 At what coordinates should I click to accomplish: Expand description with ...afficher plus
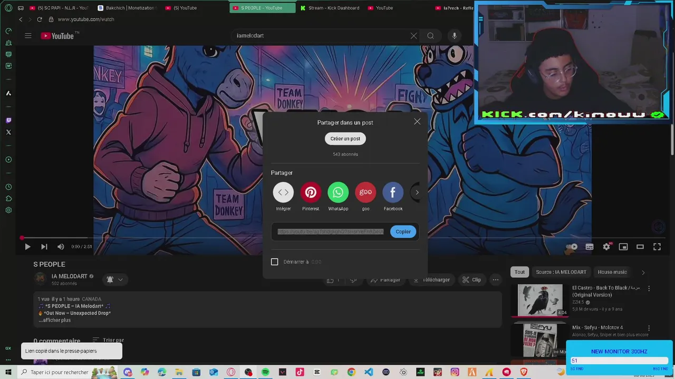(x=54, y=320)
